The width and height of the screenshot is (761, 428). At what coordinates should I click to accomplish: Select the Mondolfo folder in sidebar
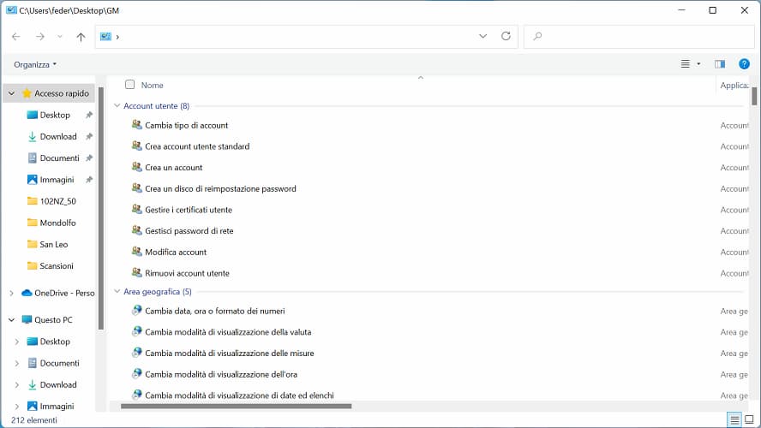click(57, 223)
